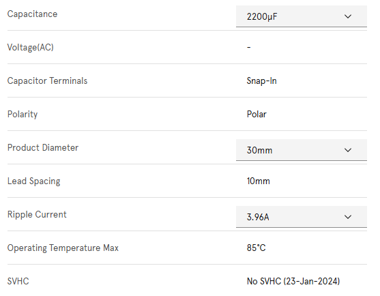The height and width of the screenshot is (296, 380).
Task: Select the Polar value text
Action: [257, 114]
